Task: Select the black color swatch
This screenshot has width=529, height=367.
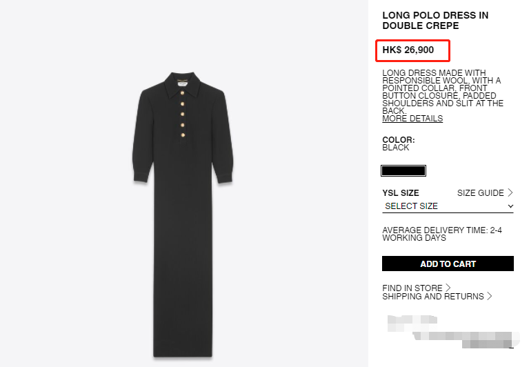Action: [x=403, y=170]
